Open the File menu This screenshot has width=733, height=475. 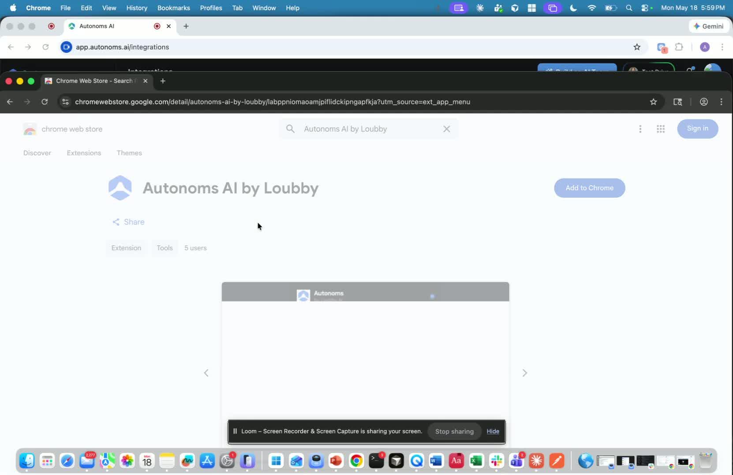click(65, 8)
